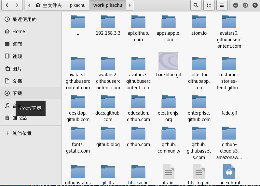260x186 pixels.
Task: Open Home in the sidebar
Action: click(31, 31)
